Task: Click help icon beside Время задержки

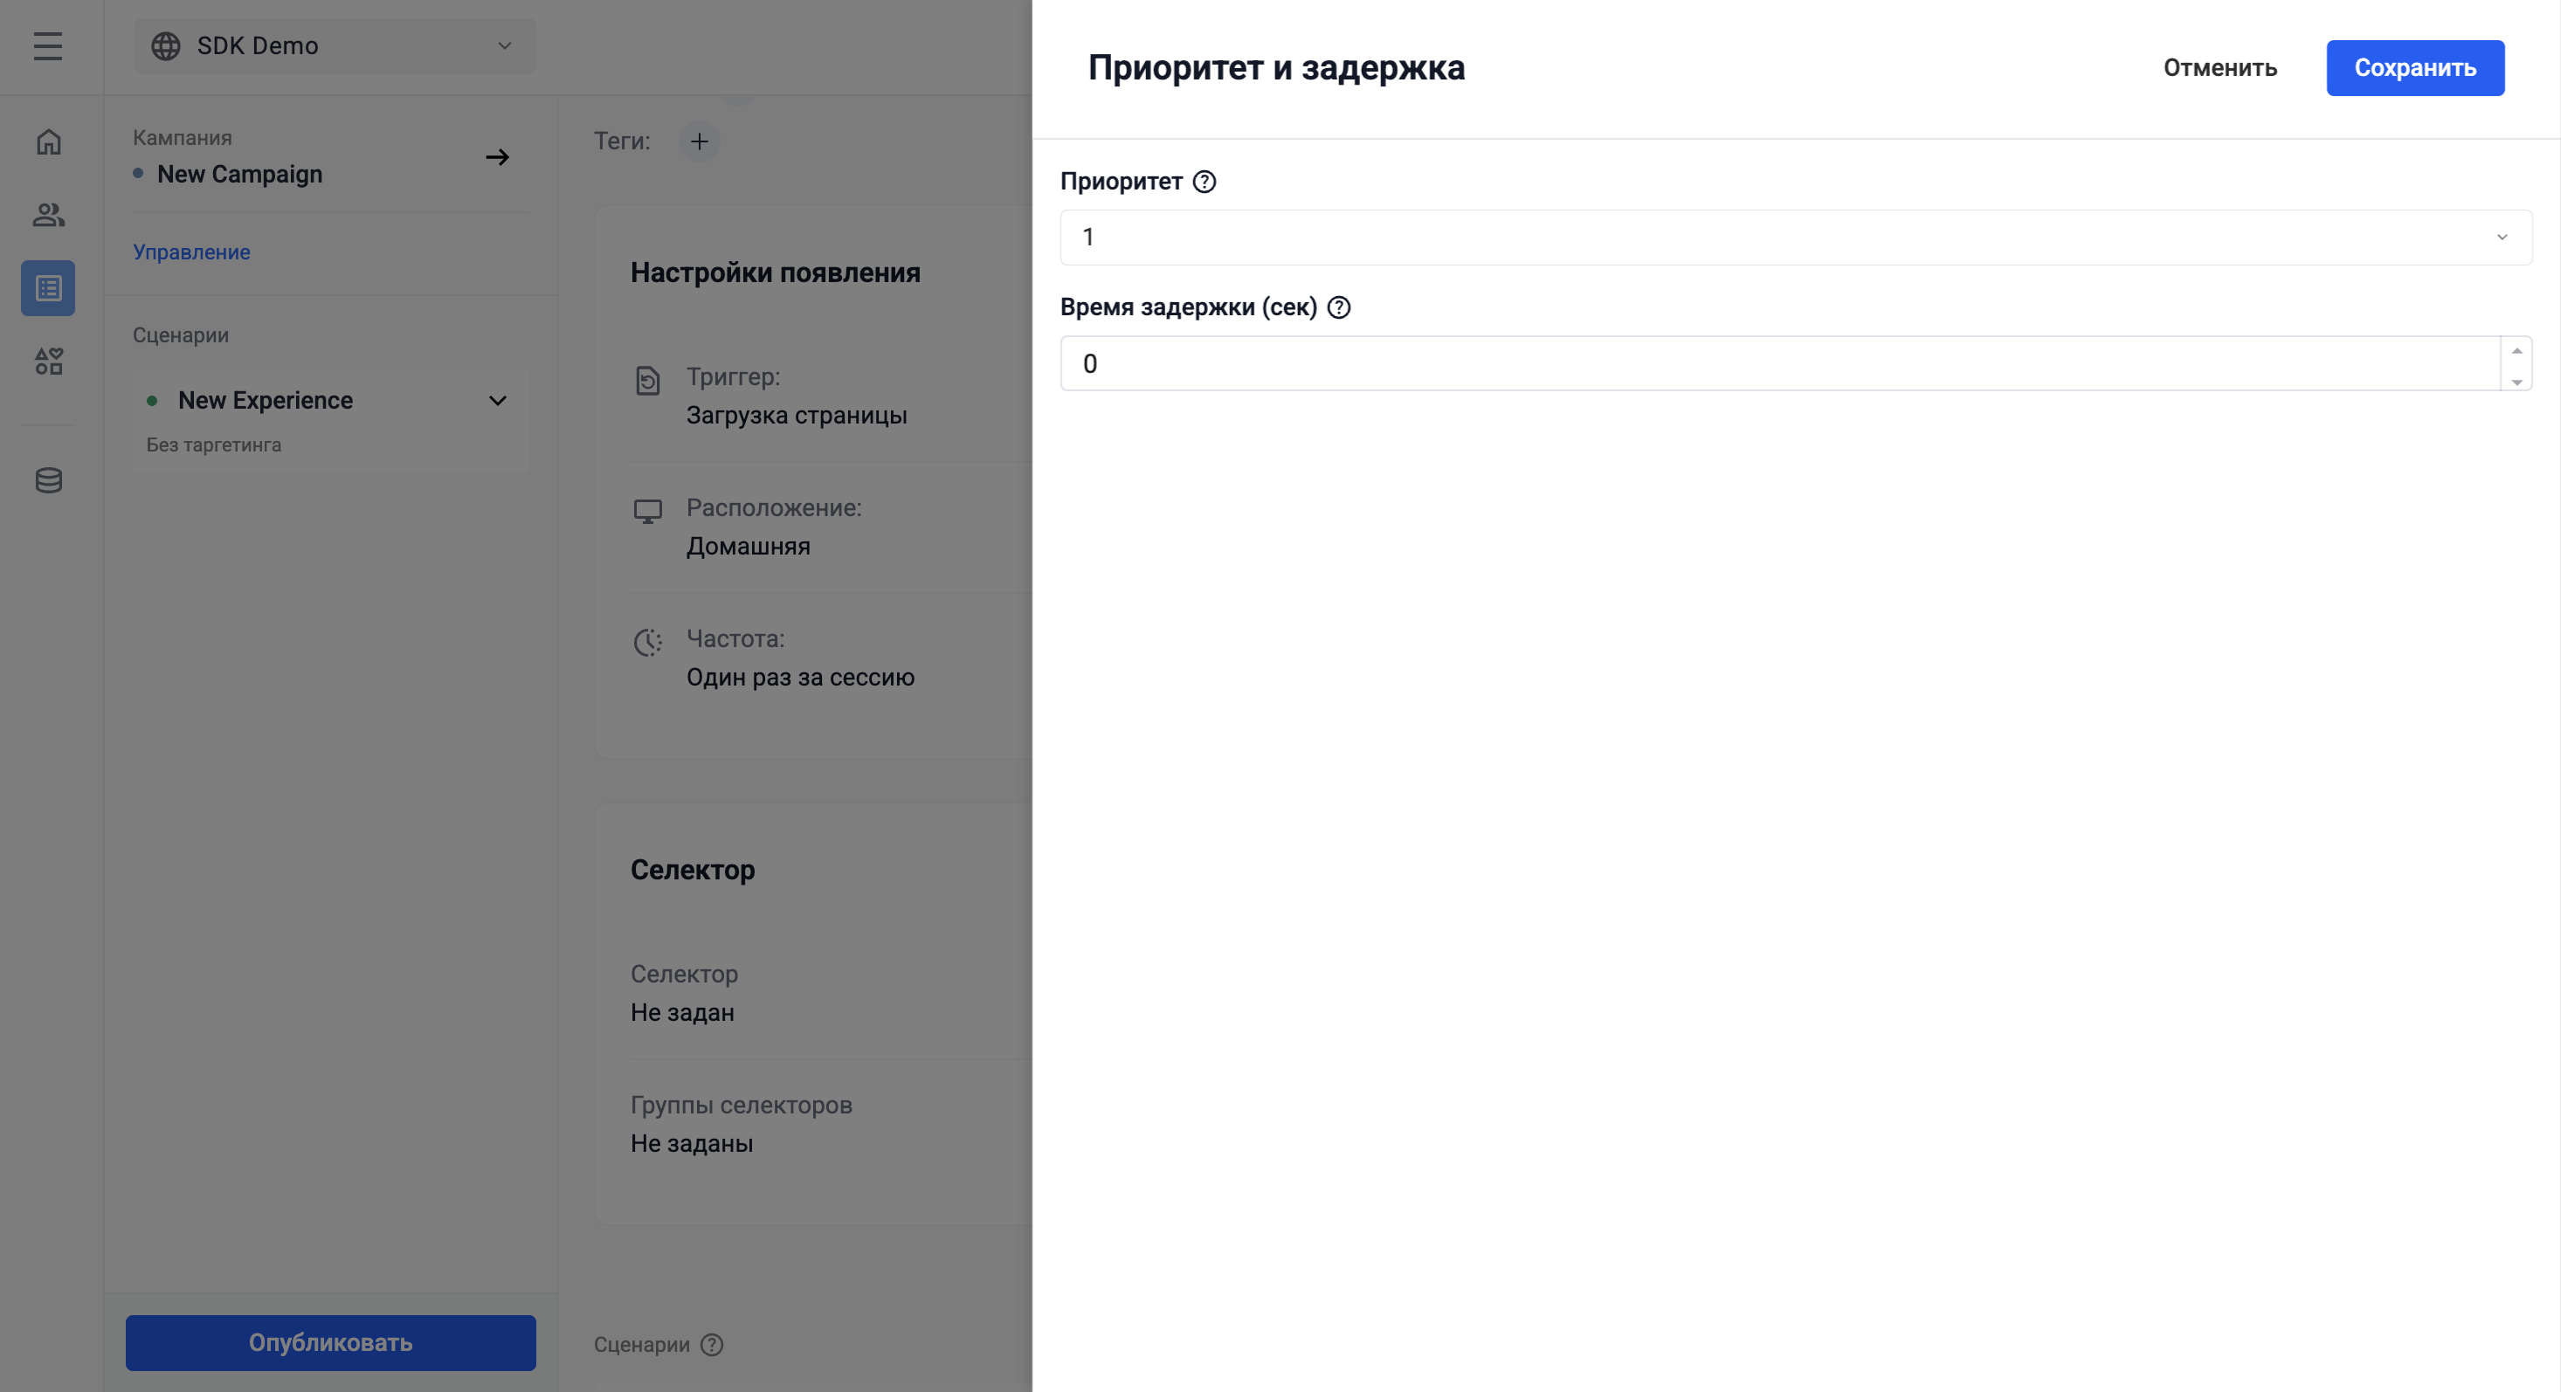Action: pos(1339,307)
